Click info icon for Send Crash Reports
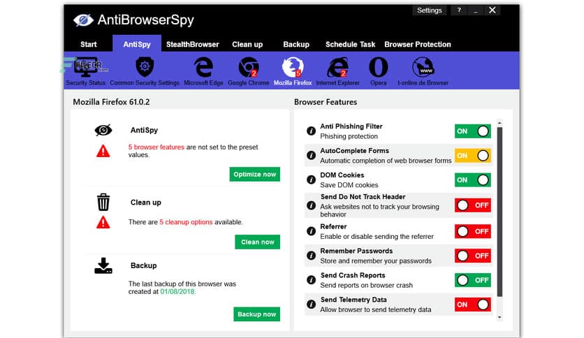Image resolution: width=584 pixels, height=338 pixels. (x=311, y=280)
